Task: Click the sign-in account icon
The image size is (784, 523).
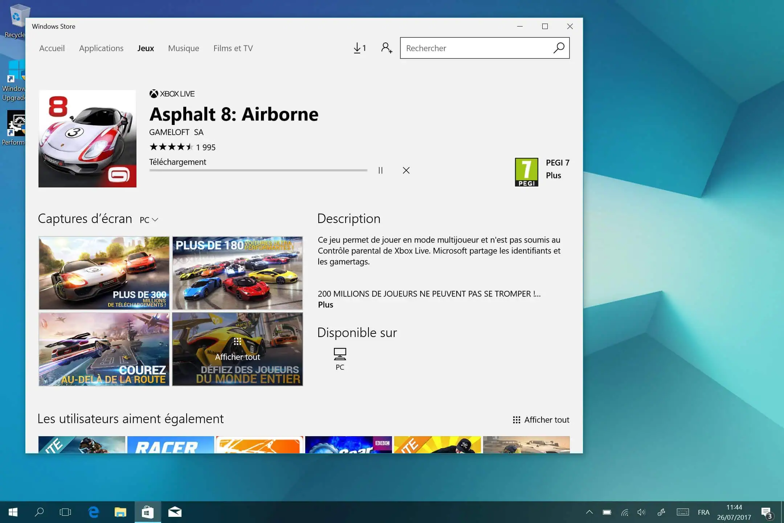Action: point(387,48)
